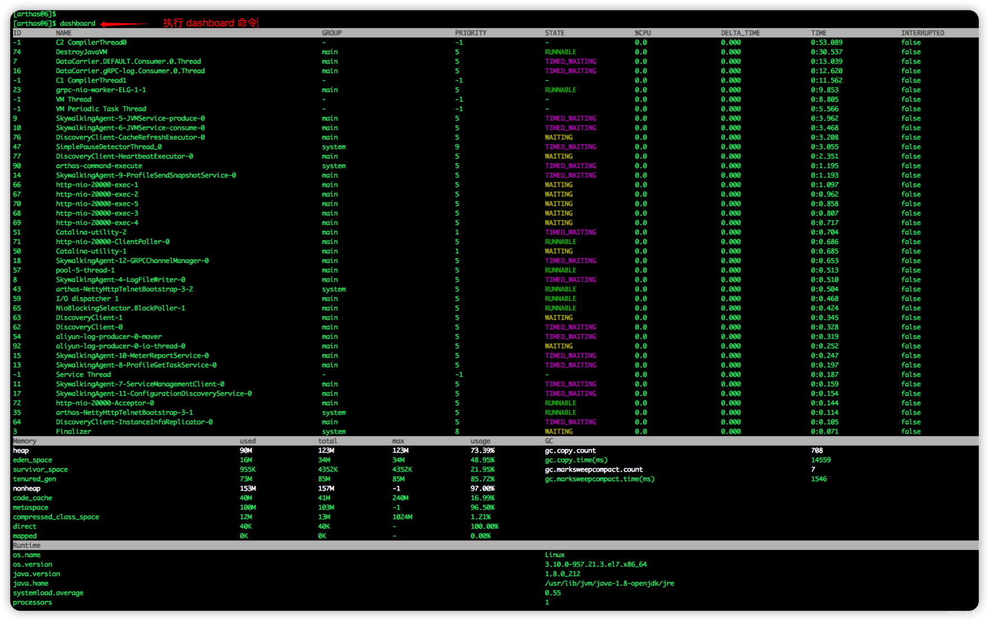This screenshot has height=621, width=989.
Task: Select the INTERRUPTED column header
Action: 922,33
